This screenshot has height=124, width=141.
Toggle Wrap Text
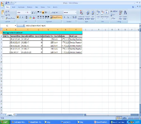click(x=54, y=12)
